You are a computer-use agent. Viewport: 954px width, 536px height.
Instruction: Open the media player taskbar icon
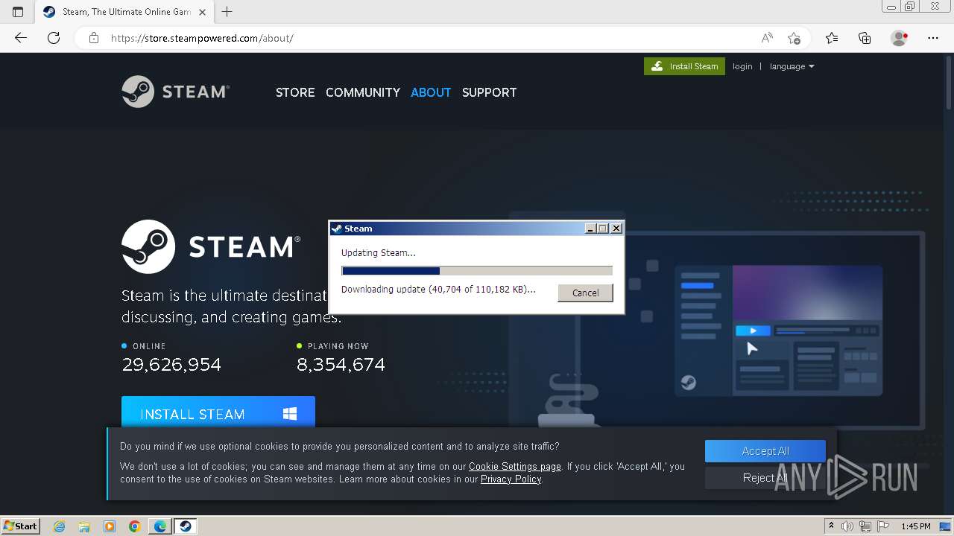pyautogui.click(x=110, y=526)
